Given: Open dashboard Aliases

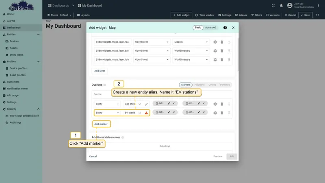Looking at the screenshot, I should 241,15.
